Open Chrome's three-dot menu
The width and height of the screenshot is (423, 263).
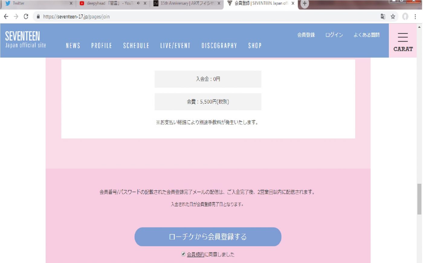click(415, 17)
